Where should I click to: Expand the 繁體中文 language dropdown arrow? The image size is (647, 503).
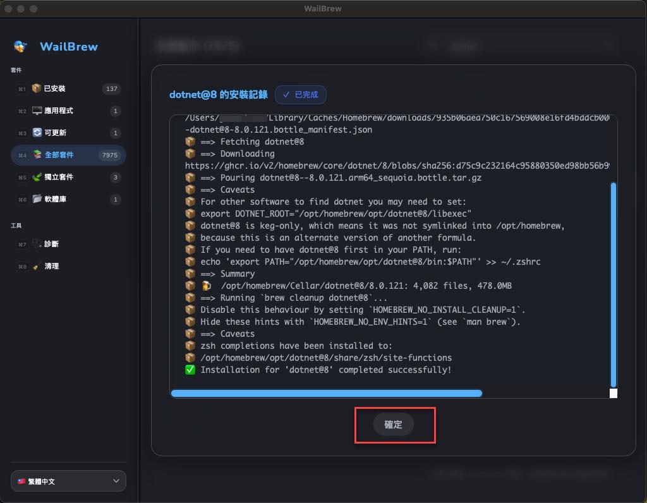pos(116,482)
